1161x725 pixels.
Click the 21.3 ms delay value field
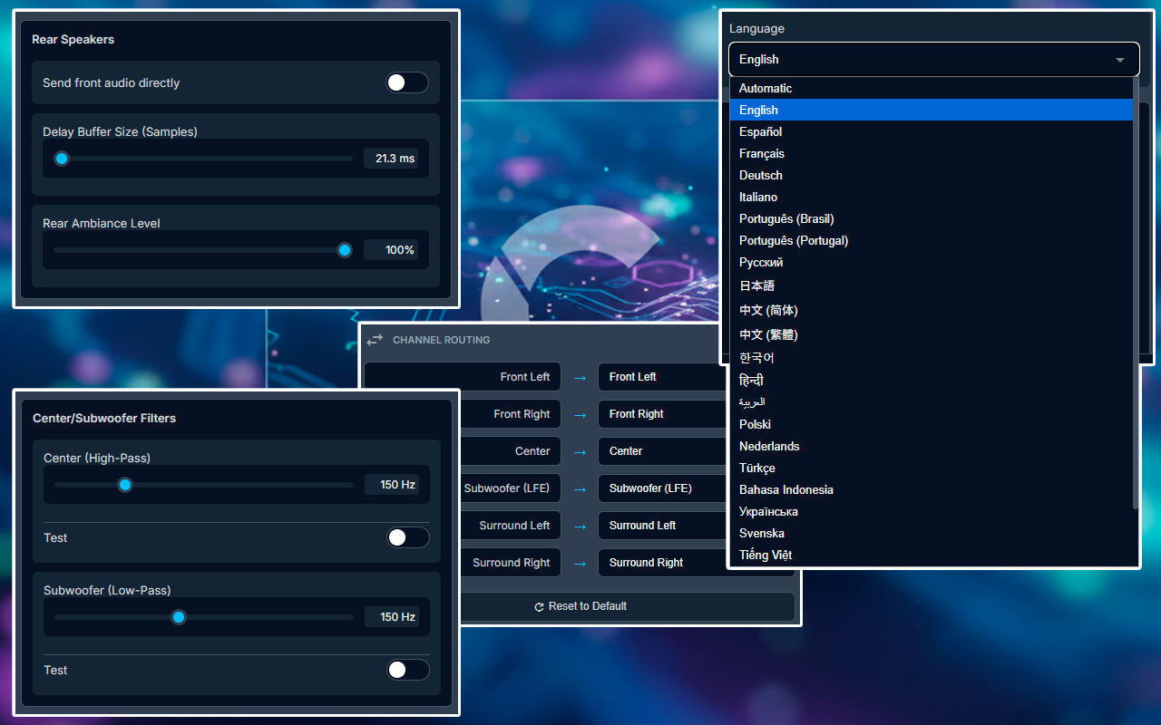click(391, 159)
